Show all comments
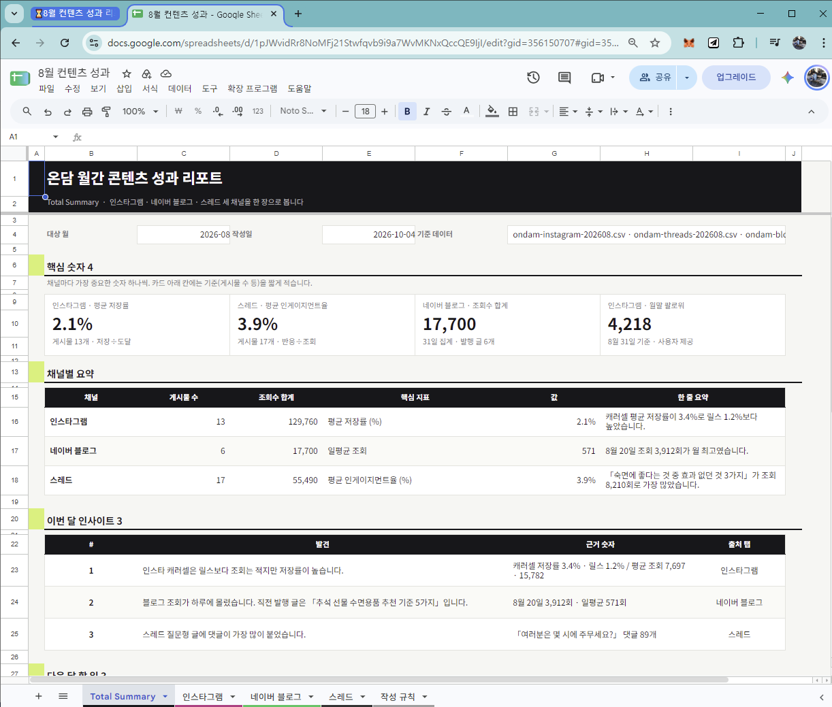Screen dimensions: 832x707 [564, 78]
